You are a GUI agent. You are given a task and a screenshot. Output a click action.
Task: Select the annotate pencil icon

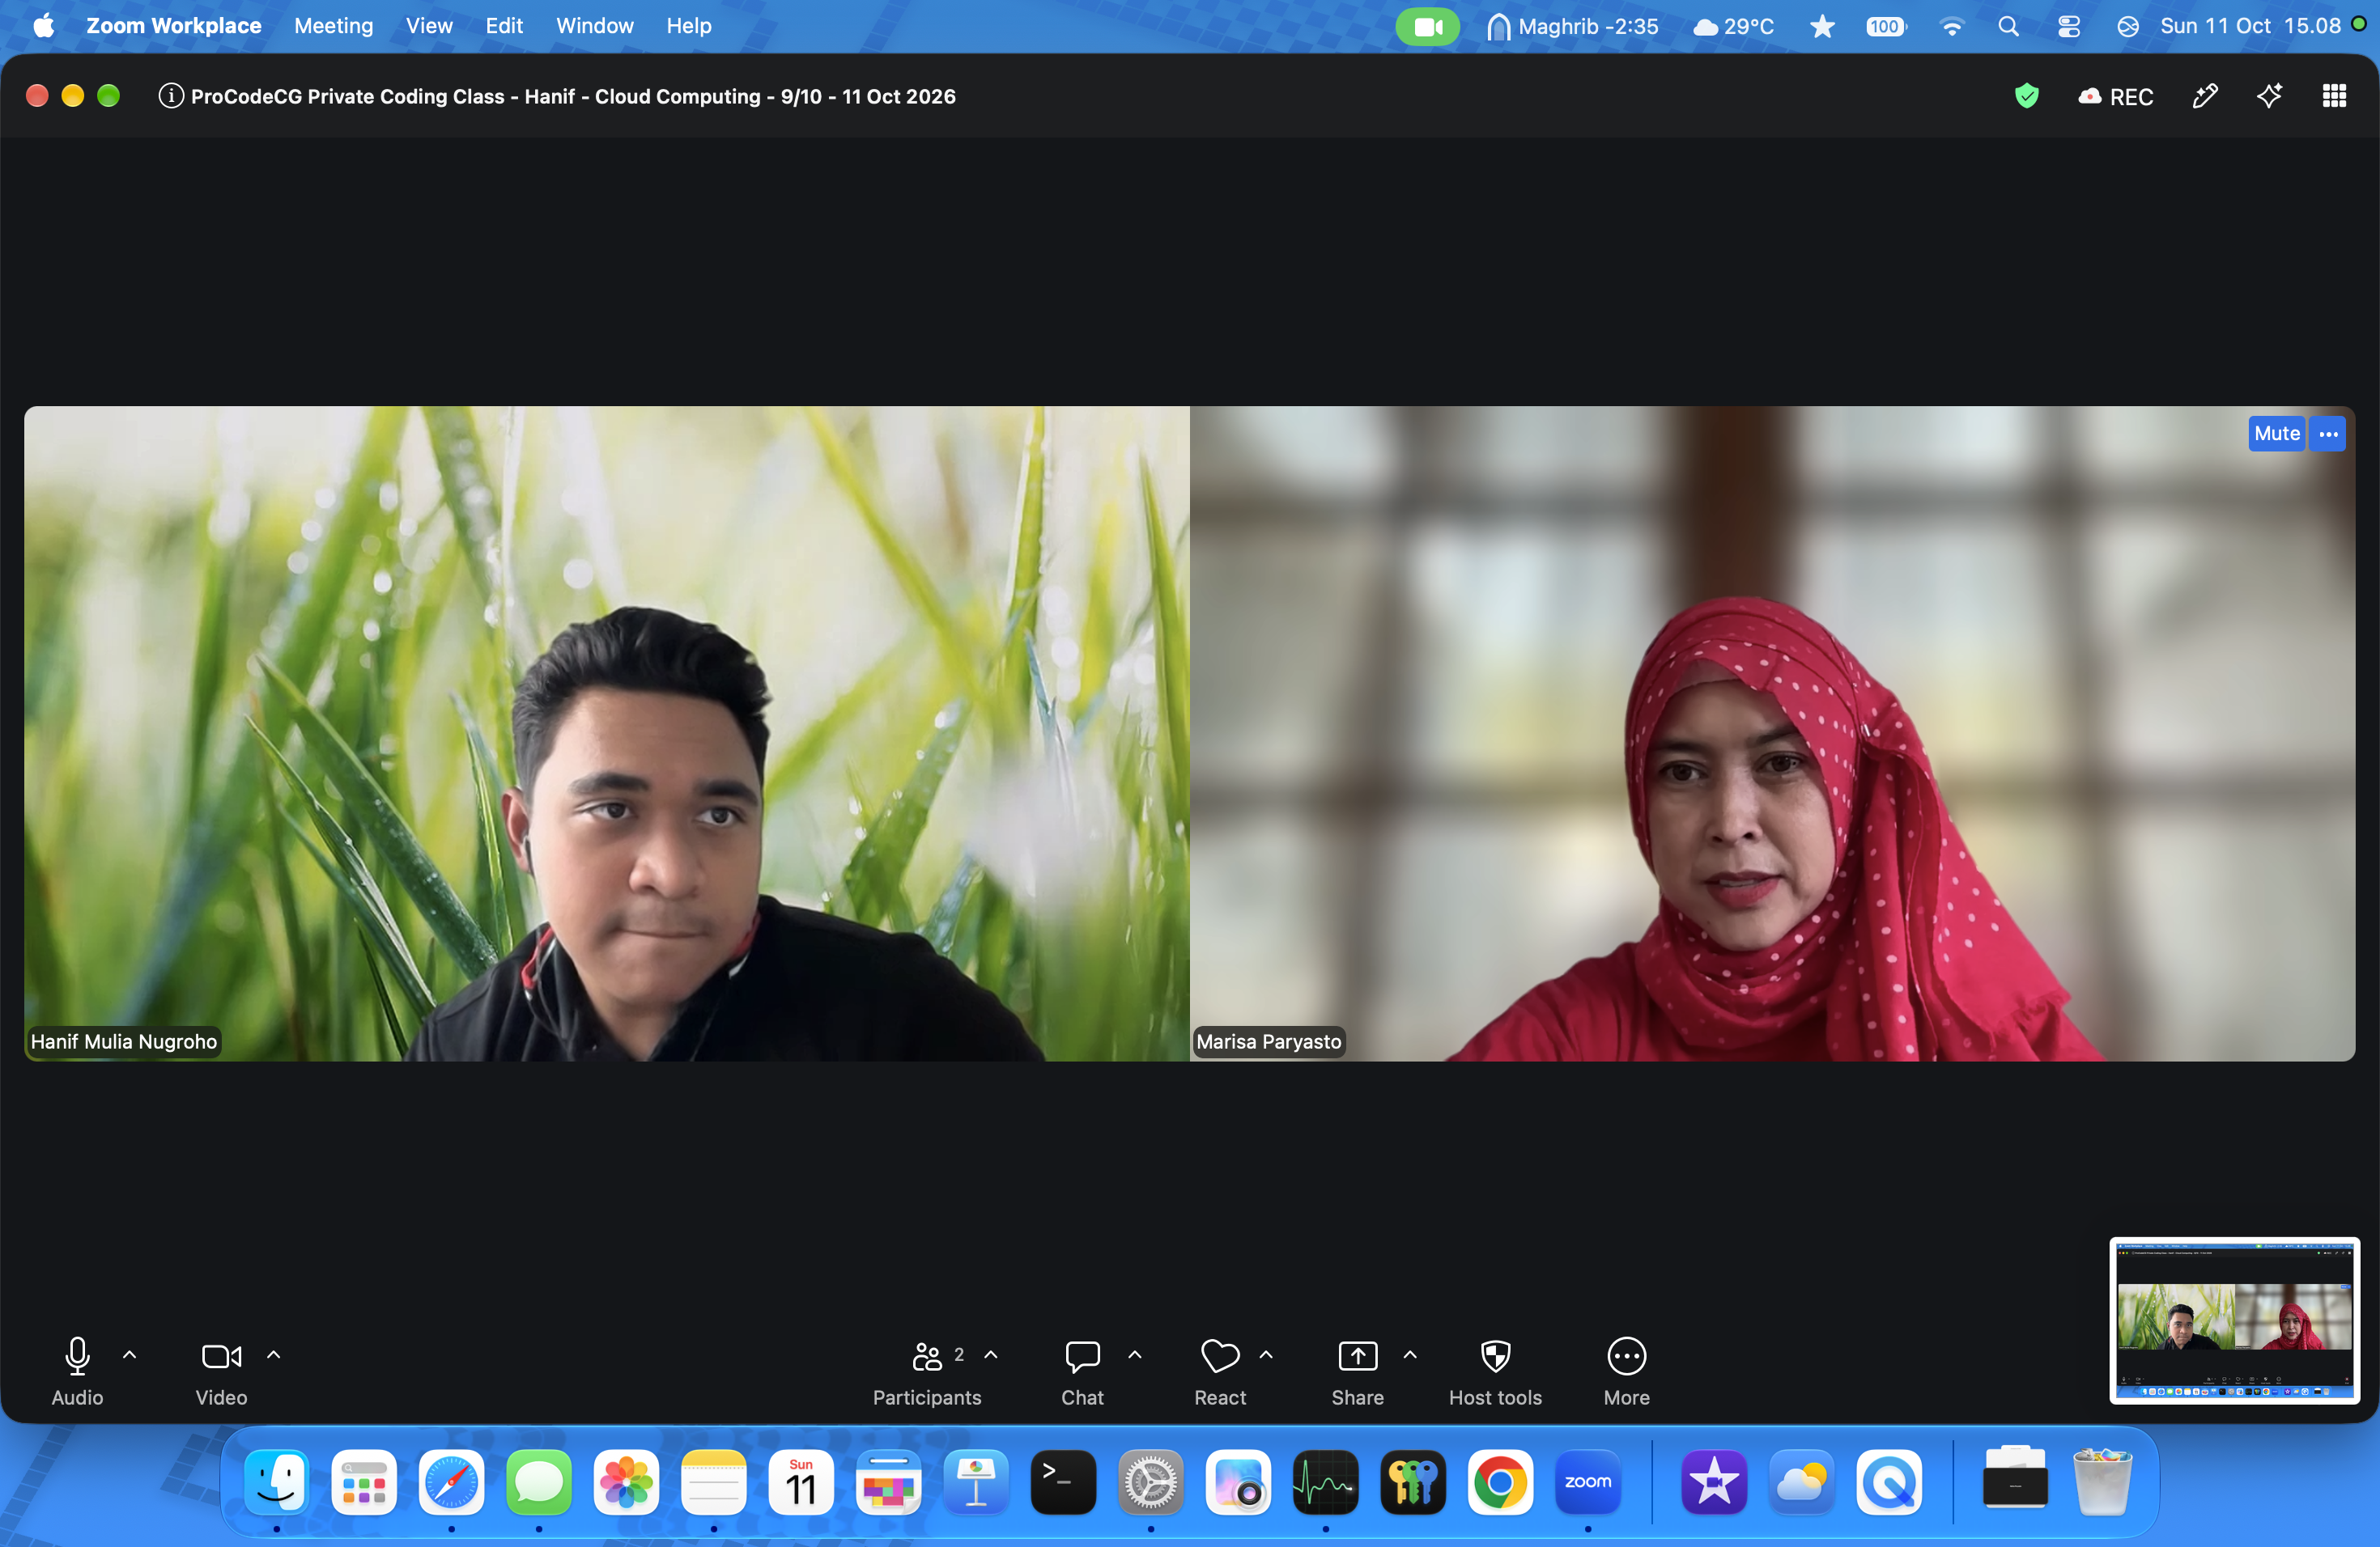(2205, 96)
